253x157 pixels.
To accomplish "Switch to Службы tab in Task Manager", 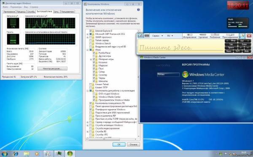I will pyautogui.click(x=31, y=12).
